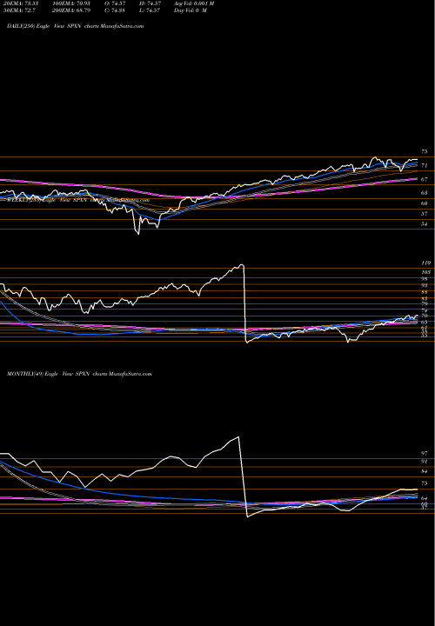Click the 67 axis label on daily chart

[x=425, y=179]
